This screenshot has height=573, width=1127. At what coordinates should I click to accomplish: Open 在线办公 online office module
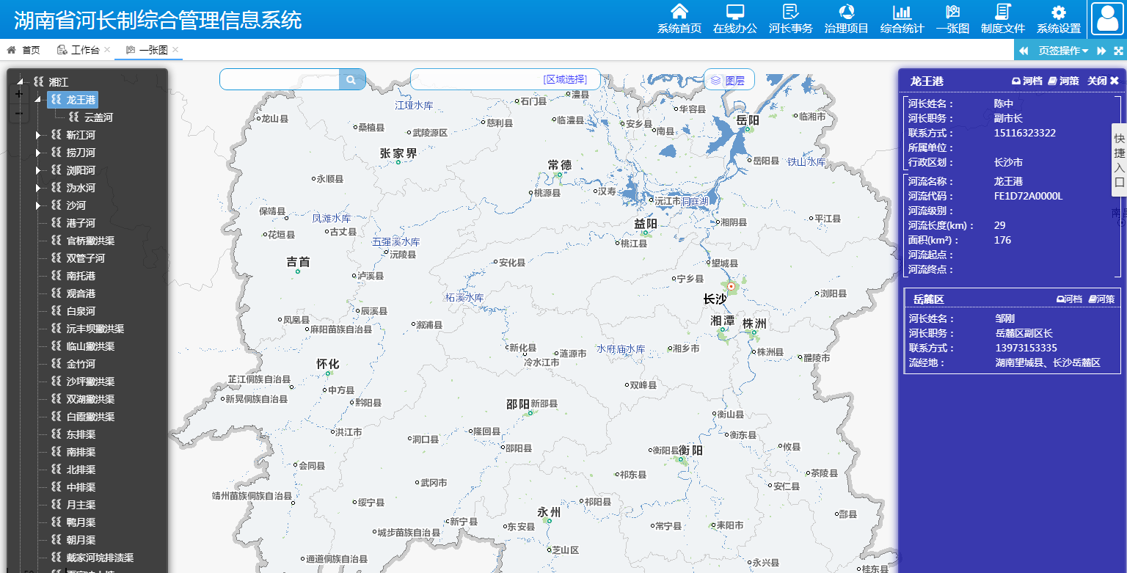735,19
